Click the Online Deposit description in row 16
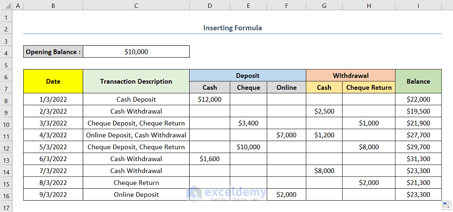This screenshot has width=453, height=212. [x=136, y=194]
